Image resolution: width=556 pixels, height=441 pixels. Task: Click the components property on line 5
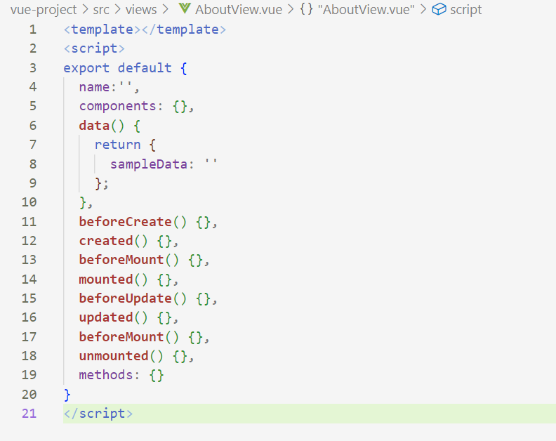(x=117, y=107)
